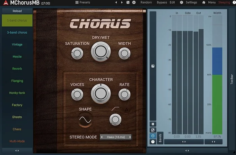Select the Factory device

click(x=17, y=105)
